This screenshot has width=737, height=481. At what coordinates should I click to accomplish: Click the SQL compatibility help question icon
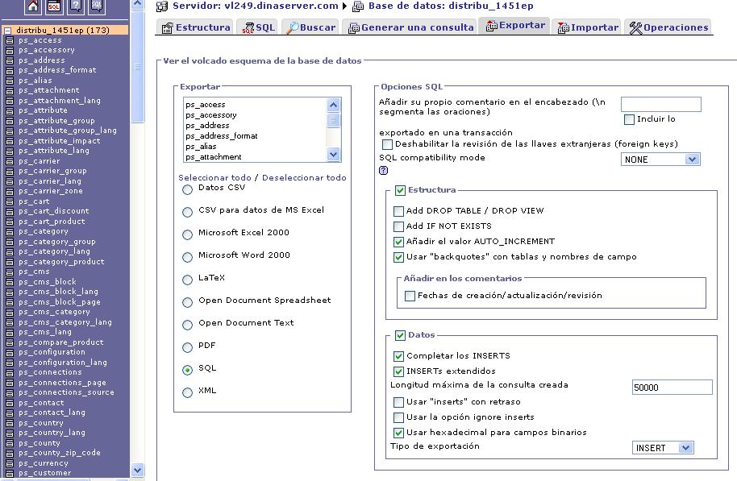pos(384,171)
